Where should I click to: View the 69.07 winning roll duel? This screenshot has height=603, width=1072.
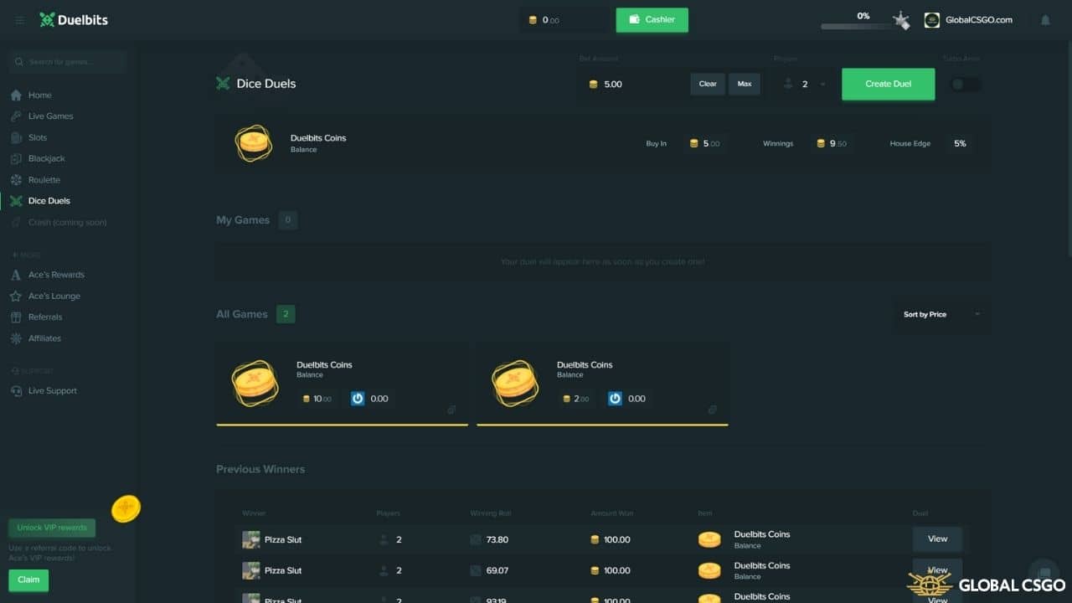[937, 570]
